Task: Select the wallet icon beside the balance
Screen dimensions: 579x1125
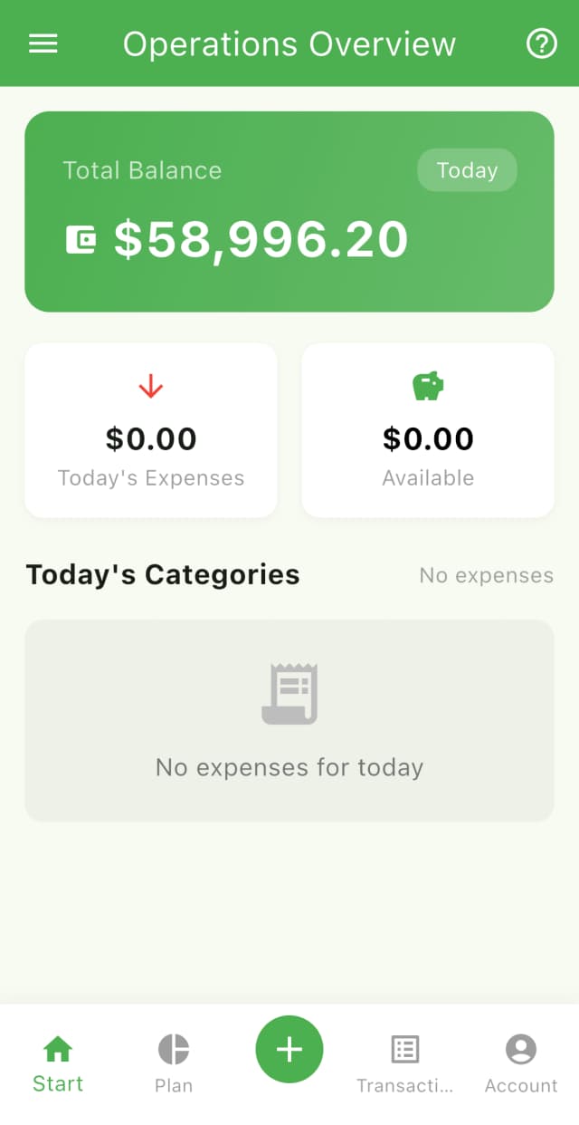Action: click(x=81, y=238)
